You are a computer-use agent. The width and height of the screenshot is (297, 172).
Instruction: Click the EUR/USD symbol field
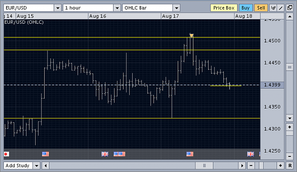pyautogui.click(x=29, y=8)
